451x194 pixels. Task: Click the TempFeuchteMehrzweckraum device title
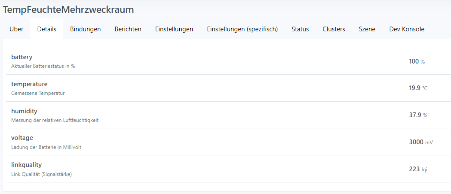point(68,9)
